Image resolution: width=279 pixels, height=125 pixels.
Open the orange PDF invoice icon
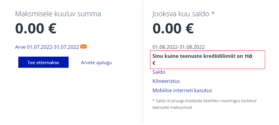click(x=84, y=47)
